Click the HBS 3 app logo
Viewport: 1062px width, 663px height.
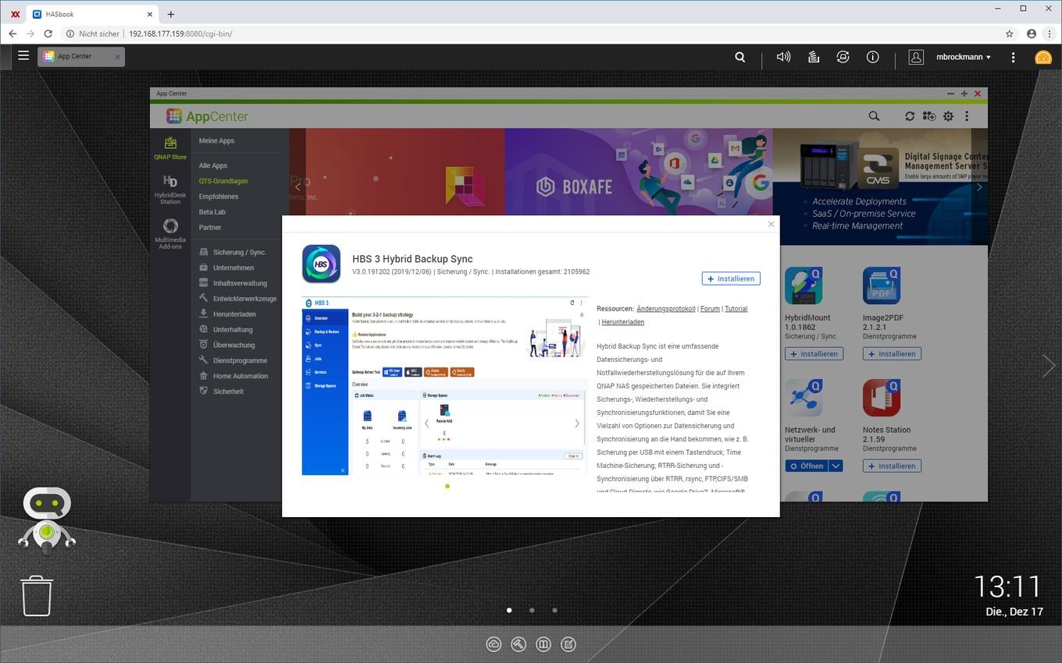[321, 264]
